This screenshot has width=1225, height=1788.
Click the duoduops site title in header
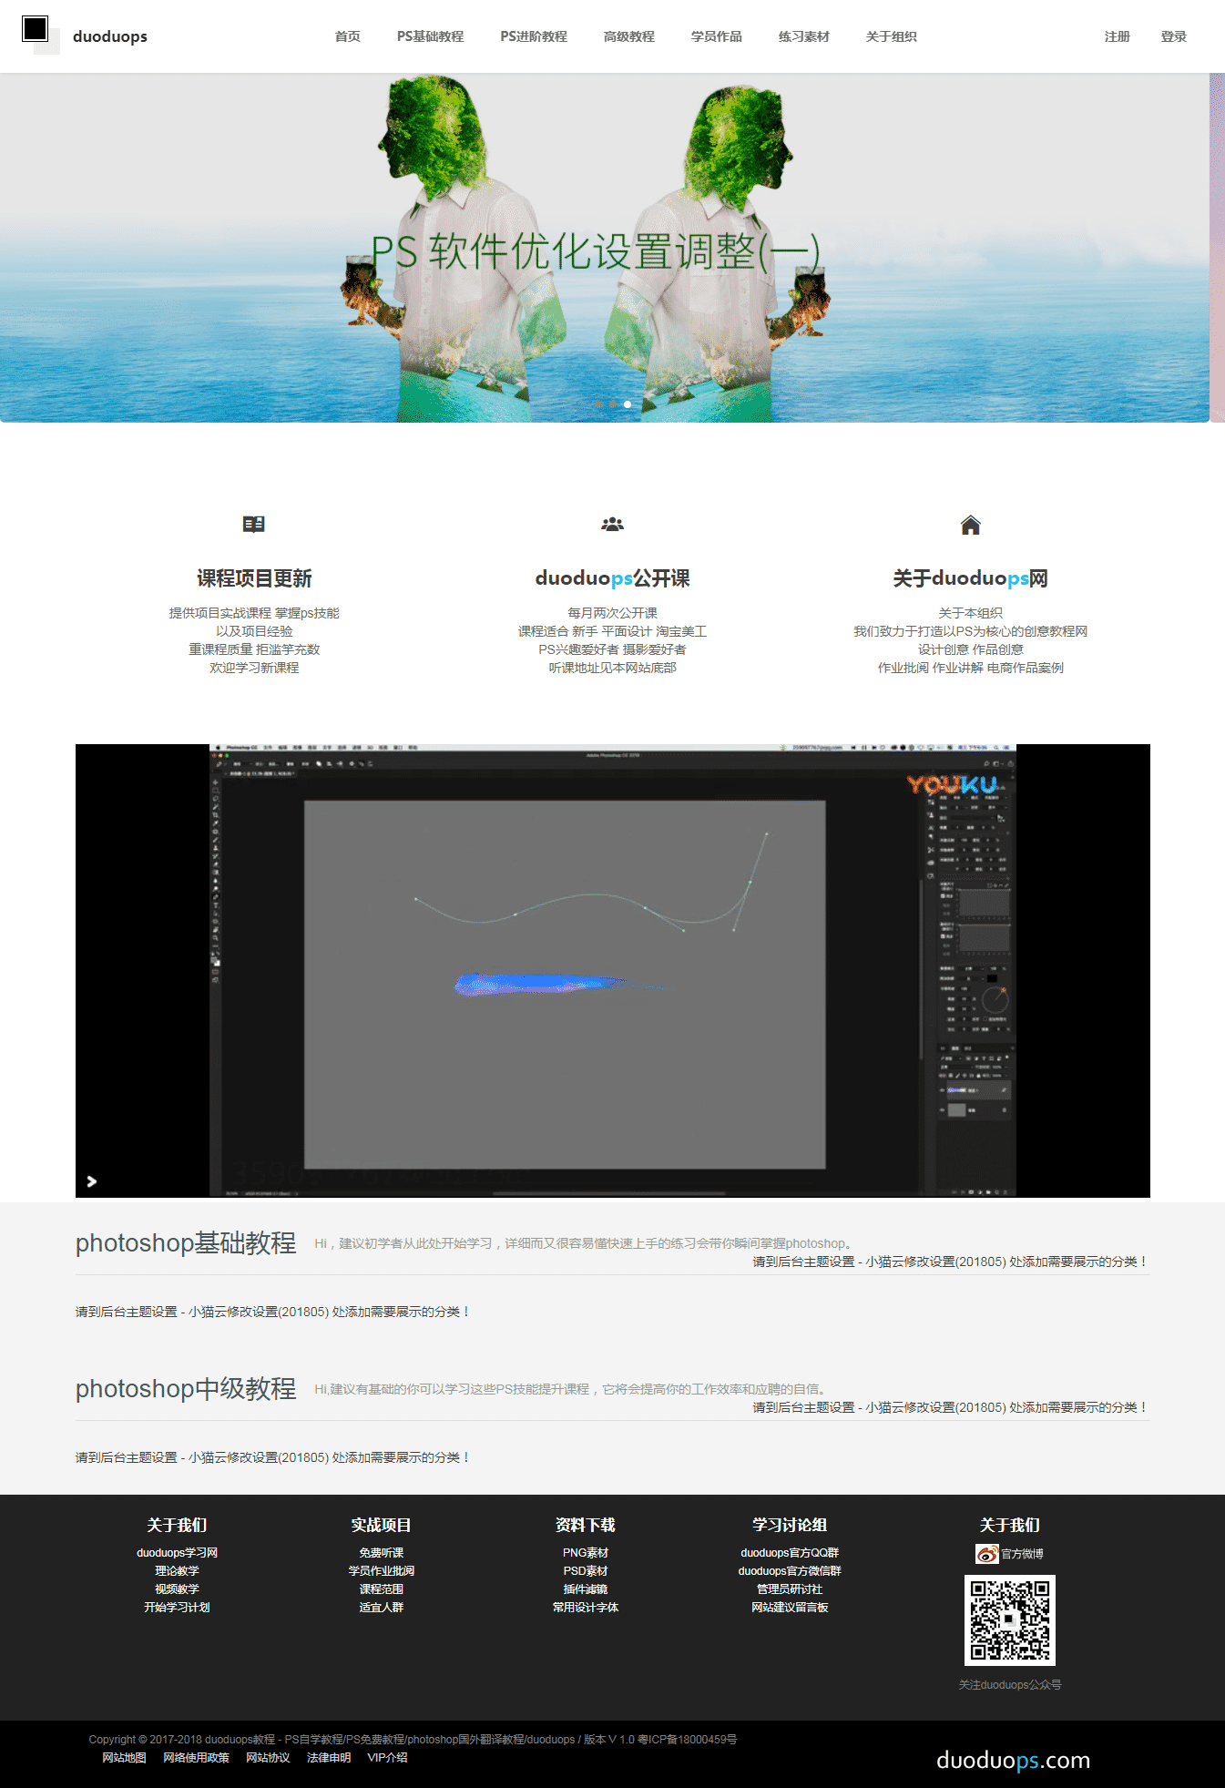click(110, 36)
